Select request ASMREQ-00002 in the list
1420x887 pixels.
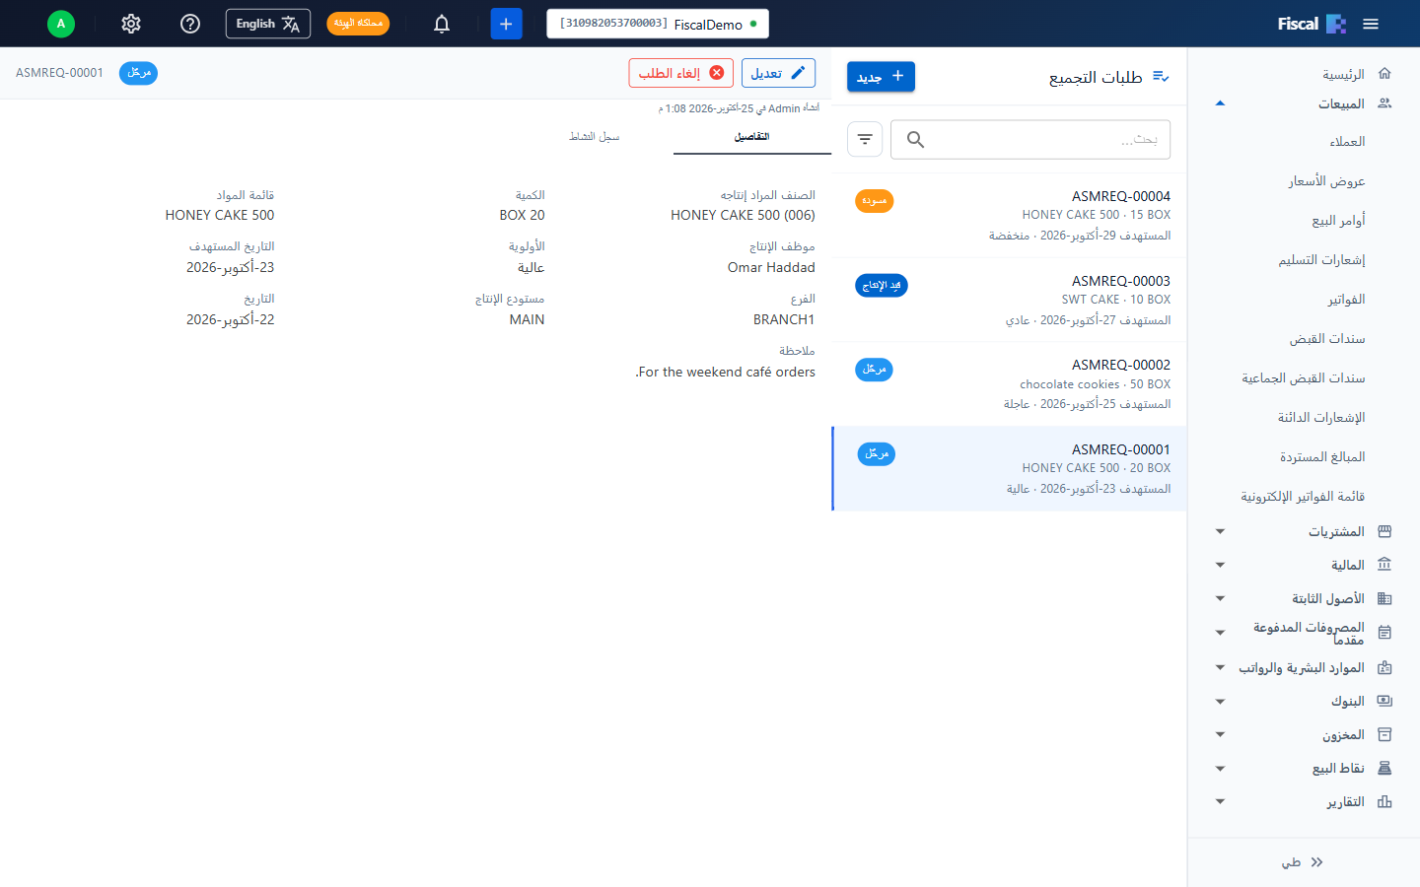coord(1009,384)
